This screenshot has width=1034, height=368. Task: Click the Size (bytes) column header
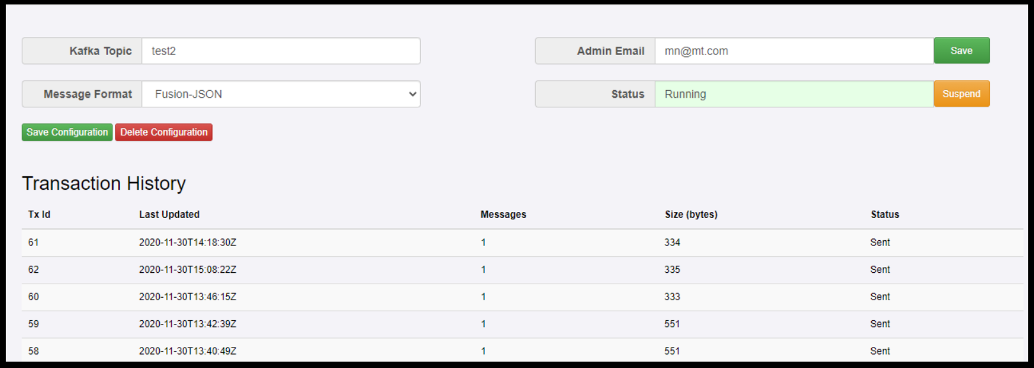[x=691, y=215]
